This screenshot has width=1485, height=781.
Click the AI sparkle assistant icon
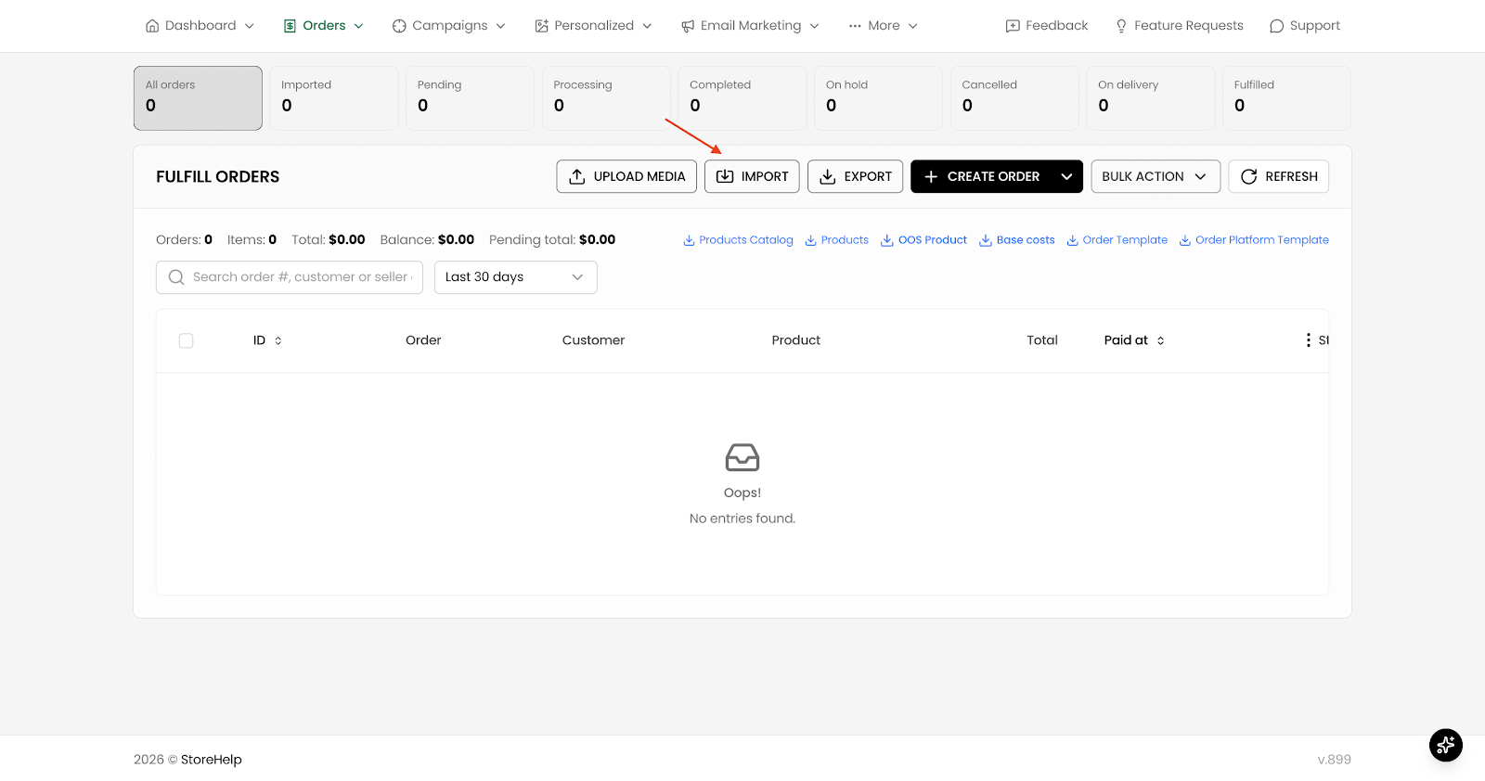tap(1445, 745)
